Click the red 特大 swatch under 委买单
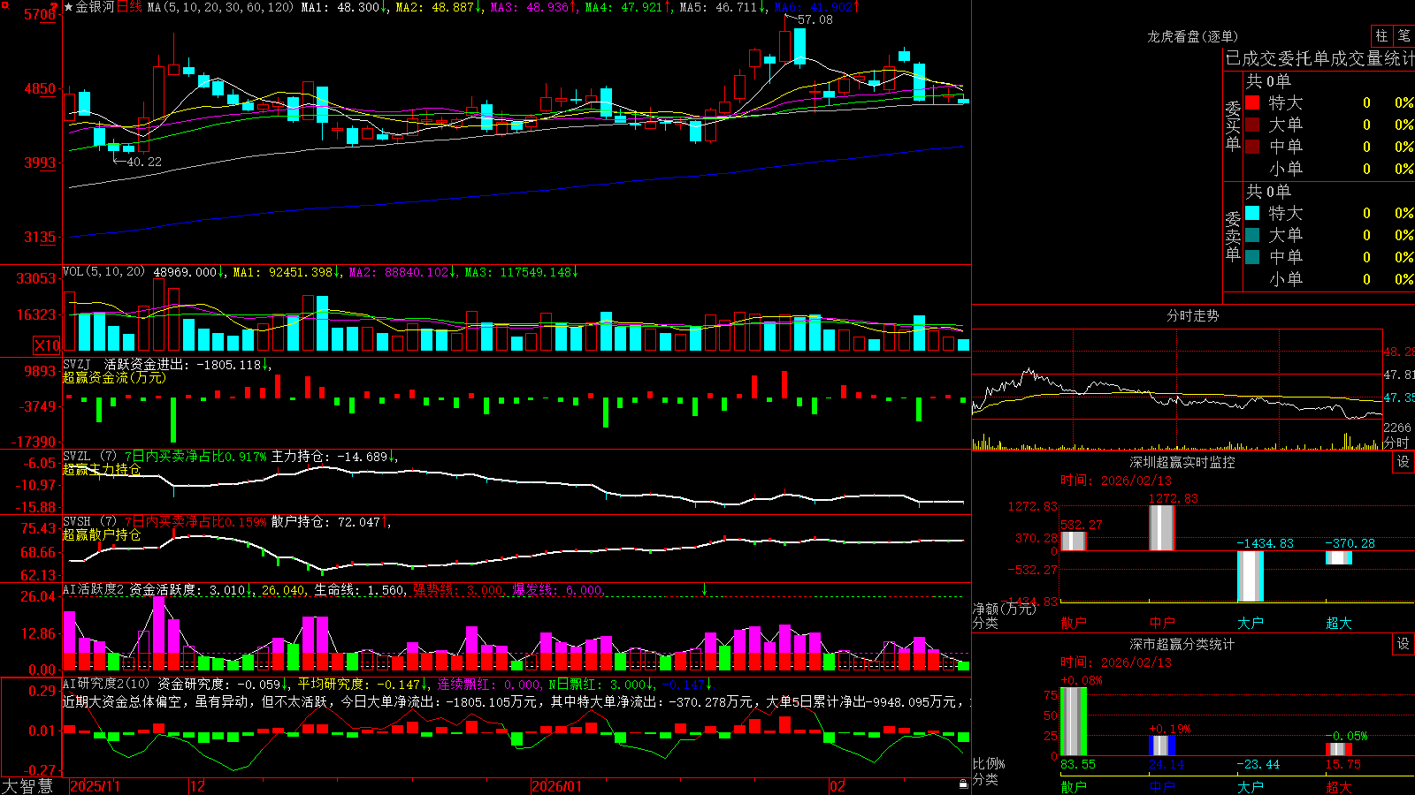Viewport: 1415px width, 795px height. 1252,102
